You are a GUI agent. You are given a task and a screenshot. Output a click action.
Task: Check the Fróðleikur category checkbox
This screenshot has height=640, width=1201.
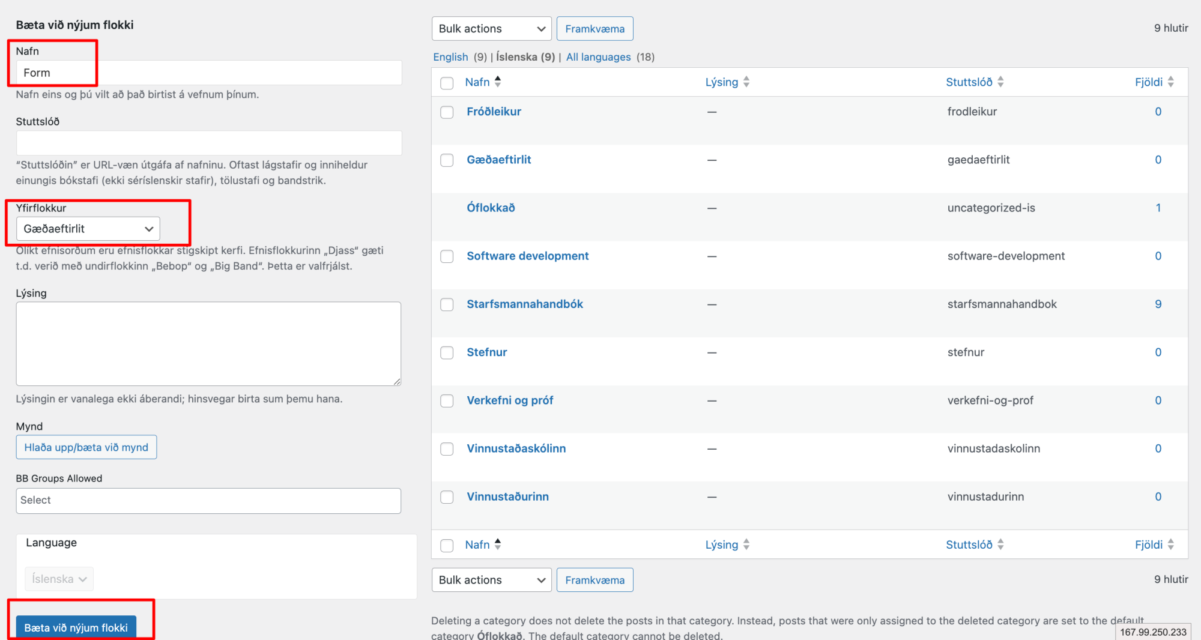coord(447,112)
